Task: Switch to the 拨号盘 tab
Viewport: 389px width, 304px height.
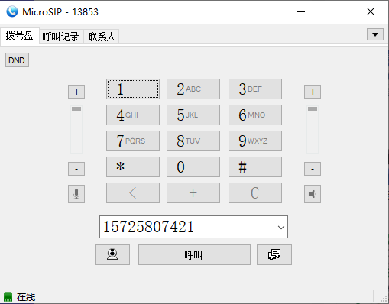Action: [x=20, y=36]
